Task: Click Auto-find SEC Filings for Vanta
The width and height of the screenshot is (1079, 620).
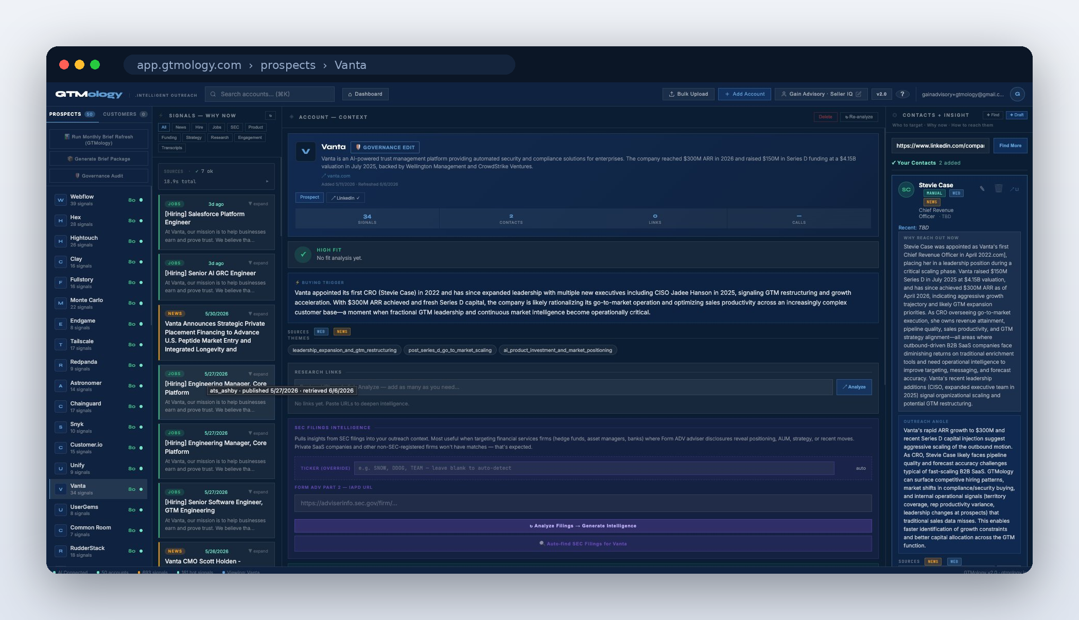Action: coord(583,543)
